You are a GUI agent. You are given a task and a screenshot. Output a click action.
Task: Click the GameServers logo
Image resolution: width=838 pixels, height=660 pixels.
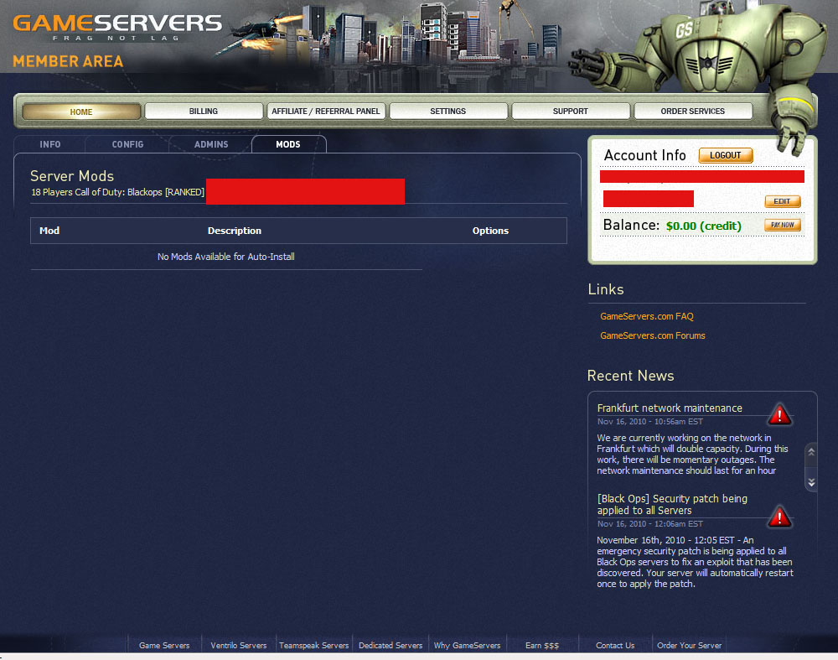(x=117, y=28)
